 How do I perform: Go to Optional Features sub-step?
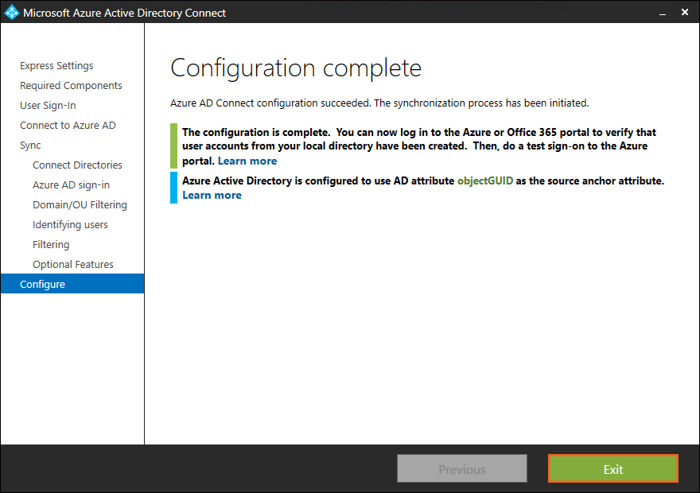(72, 265)
